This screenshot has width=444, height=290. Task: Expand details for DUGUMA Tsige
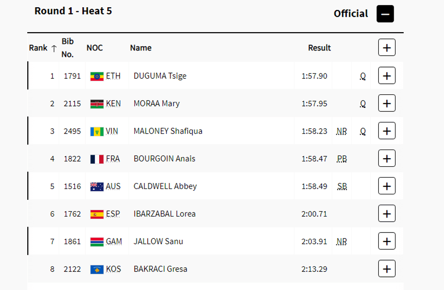tap(386, 76)
